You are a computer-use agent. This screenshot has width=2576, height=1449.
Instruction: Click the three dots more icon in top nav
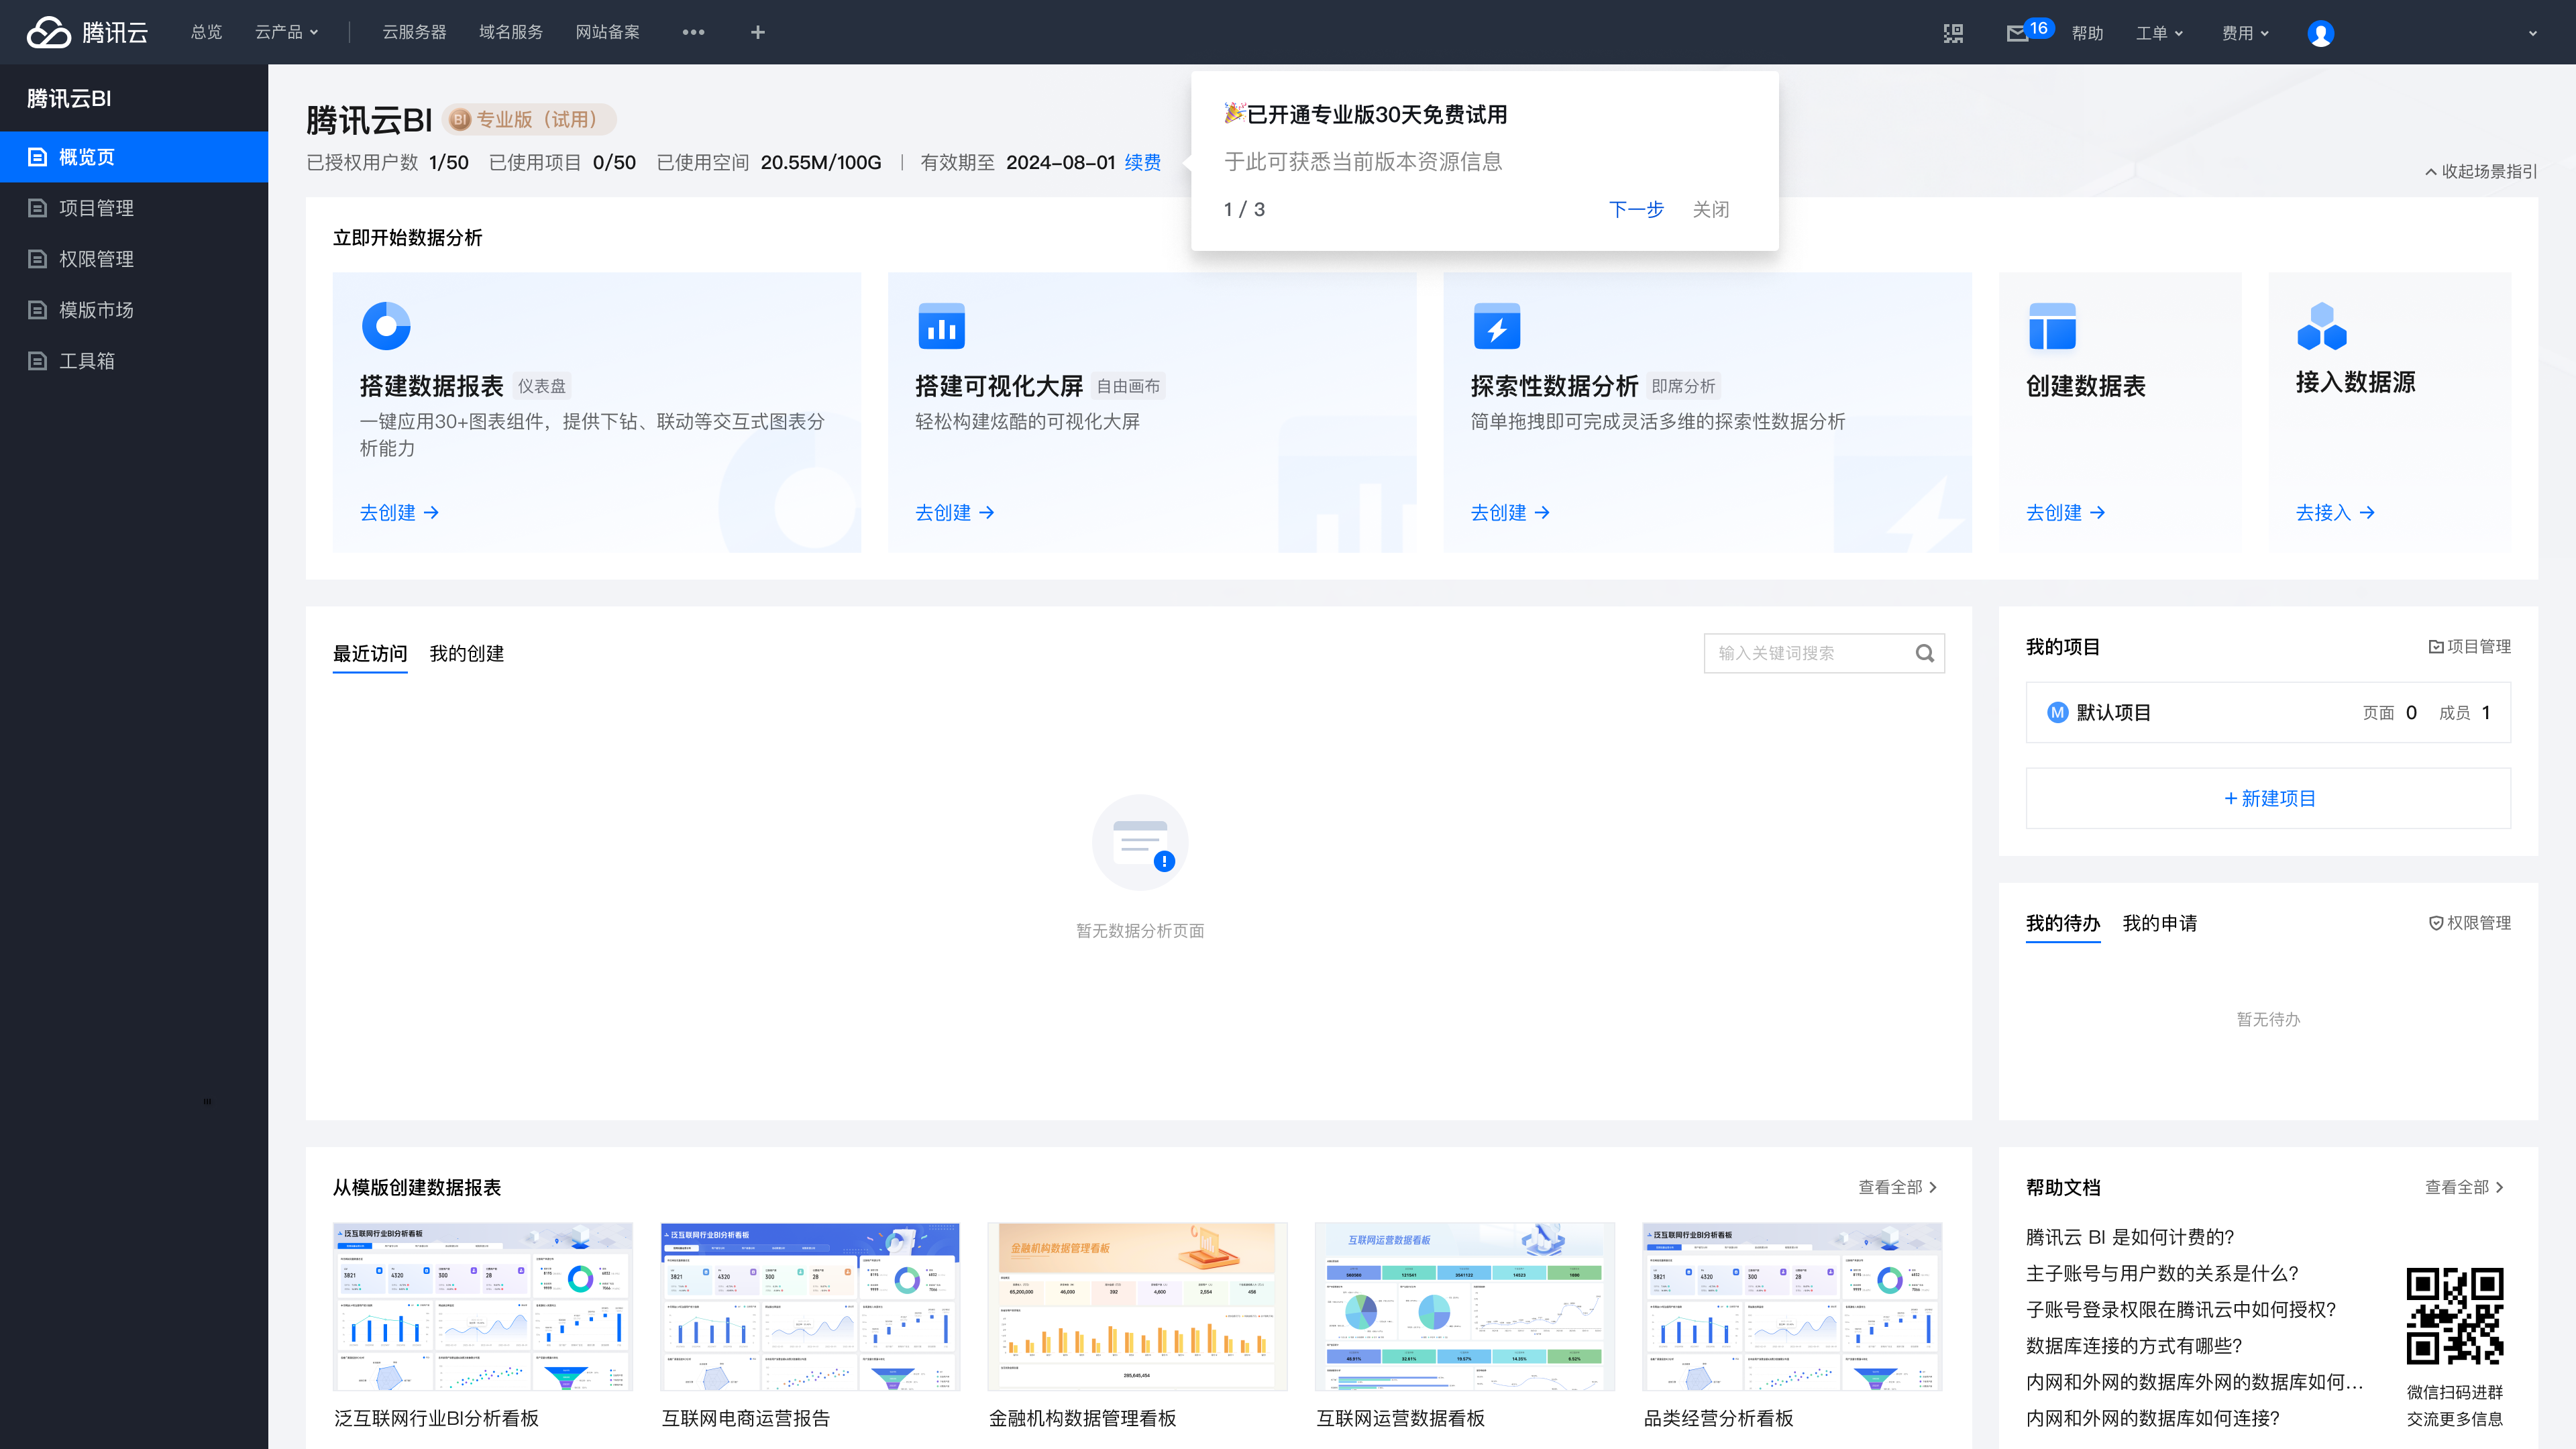[693, 32]
